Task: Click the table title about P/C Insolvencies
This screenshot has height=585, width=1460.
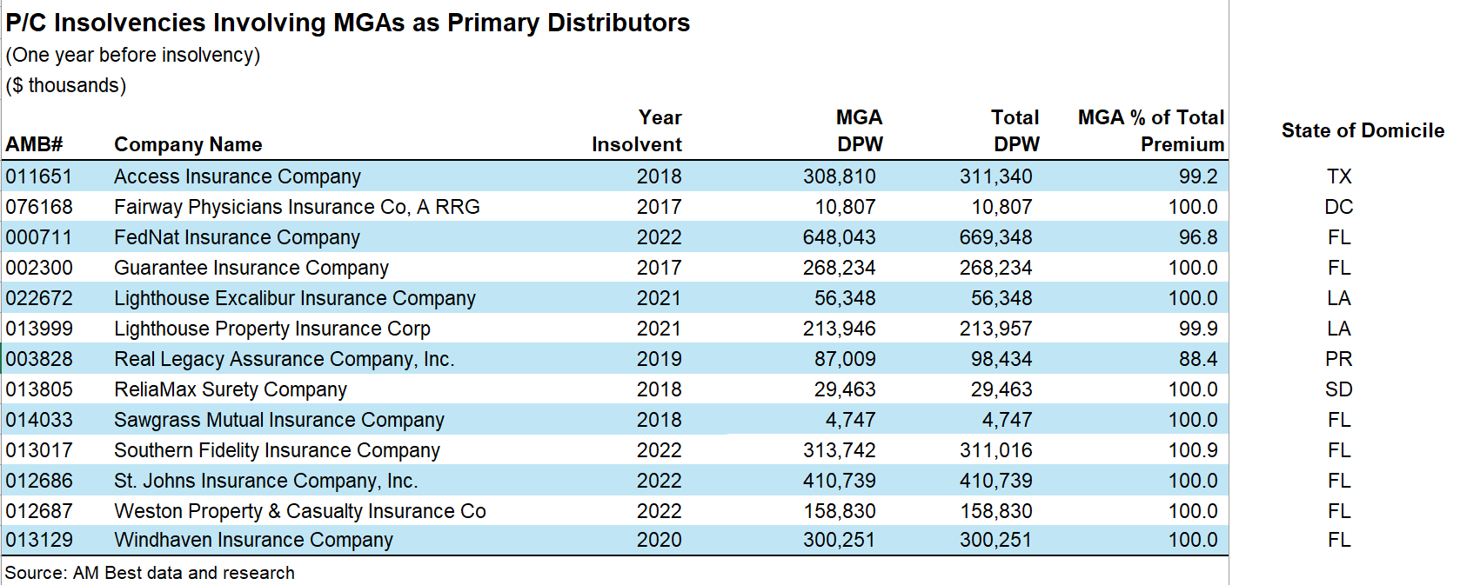Action: click(x=347, y=23)
